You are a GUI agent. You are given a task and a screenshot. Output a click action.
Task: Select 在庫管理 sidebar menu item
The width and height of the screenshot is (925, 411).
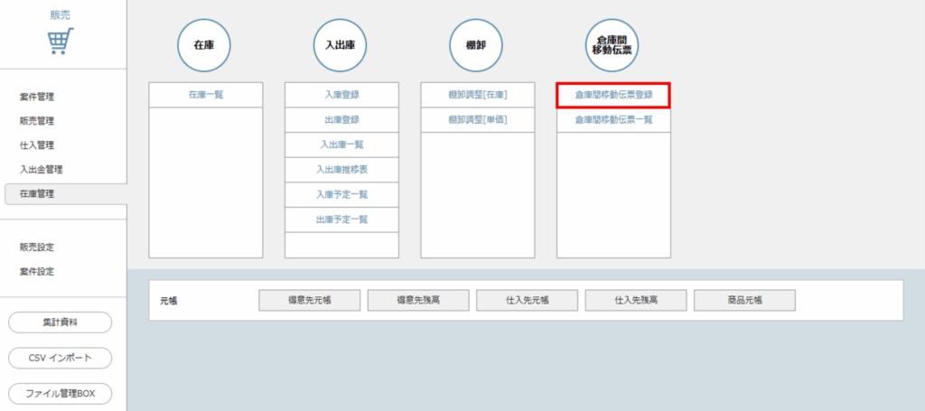(x=38, y=194)
